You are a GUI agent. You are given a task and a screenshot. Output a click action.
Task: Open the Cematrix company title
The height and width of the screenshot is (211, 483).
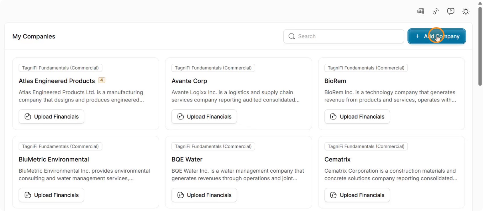tap(337, 160)
